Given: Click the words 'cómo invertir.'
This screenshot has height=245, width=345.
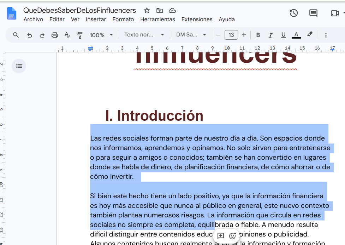Looking at the screenshot, I should pyautogui.click(x=112, y=176).
